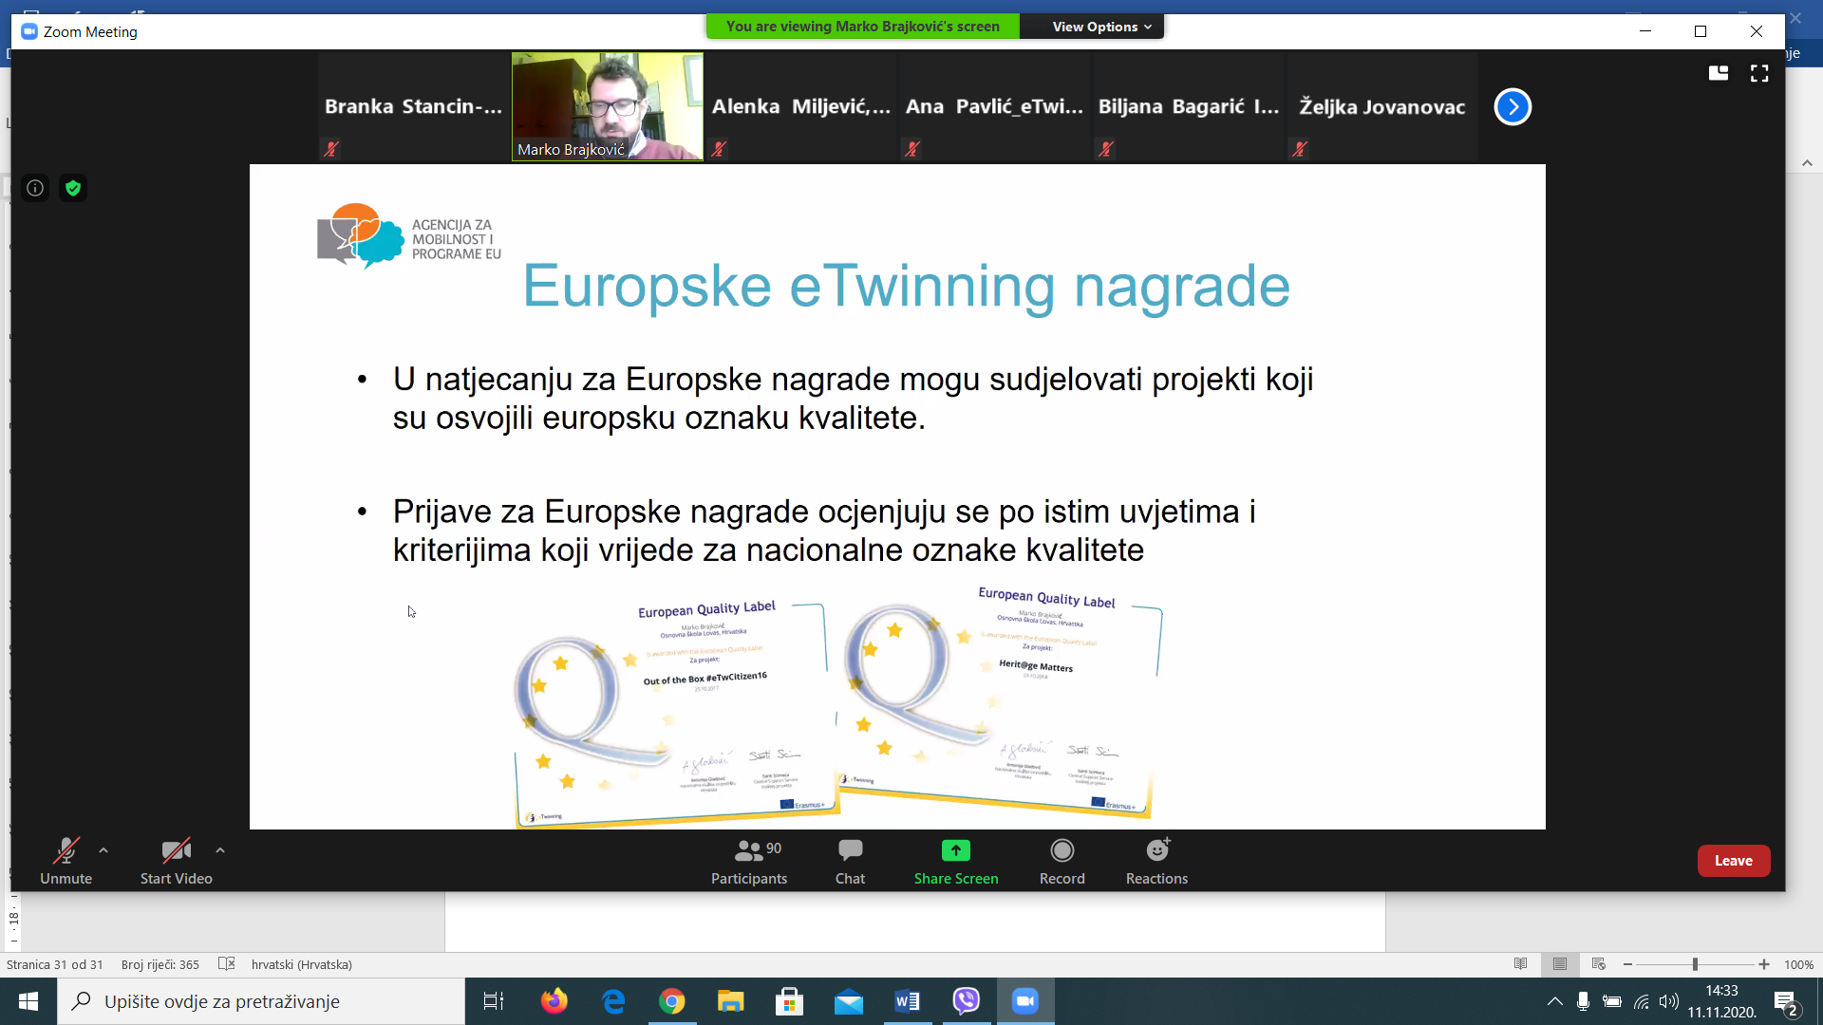The height and width of the screenshot is (1025, 1823).
Task: Open audio options arrow next to Unmute
Action: pyautogui.click(x=103, y=850)
